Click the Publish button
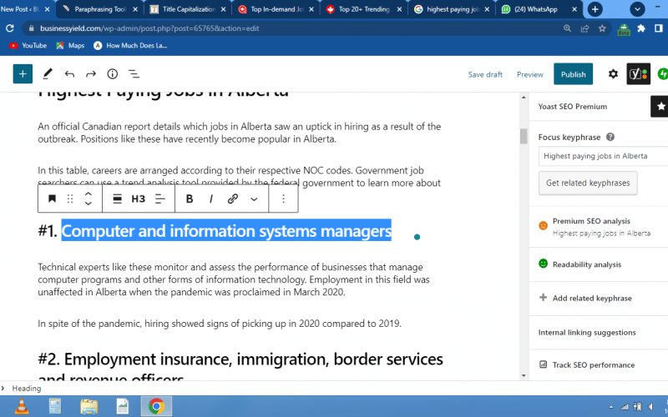The height and width of the screenshot is (417, 668). [573, 74]
